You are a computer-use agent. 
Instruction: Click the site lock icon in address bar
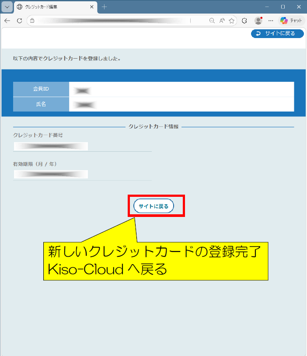[32, 21]
